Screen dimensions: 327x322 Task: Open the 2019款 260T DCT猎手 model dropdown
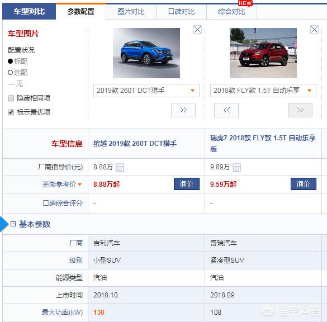pos(146,91)
